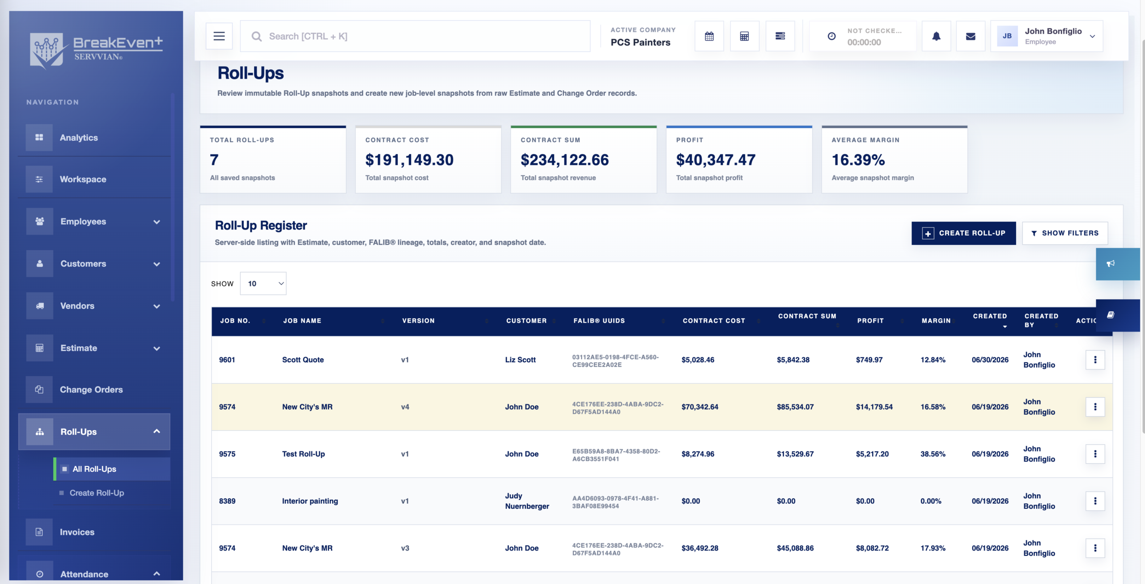
Task: Sort by the Created column
Action: (990, 320)
